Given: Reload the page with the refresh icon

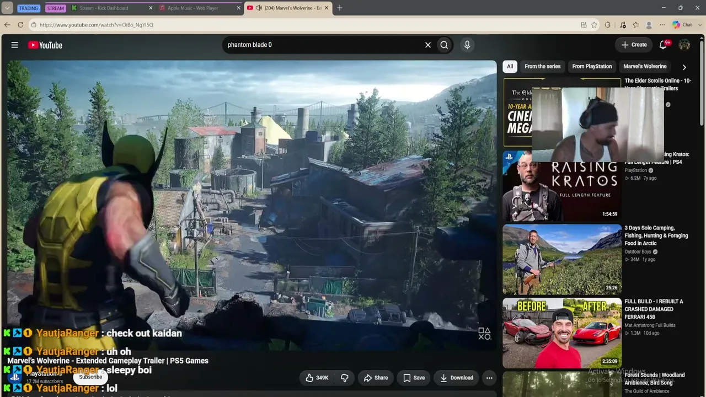Looking at the screenshot, I should [20, 25].
